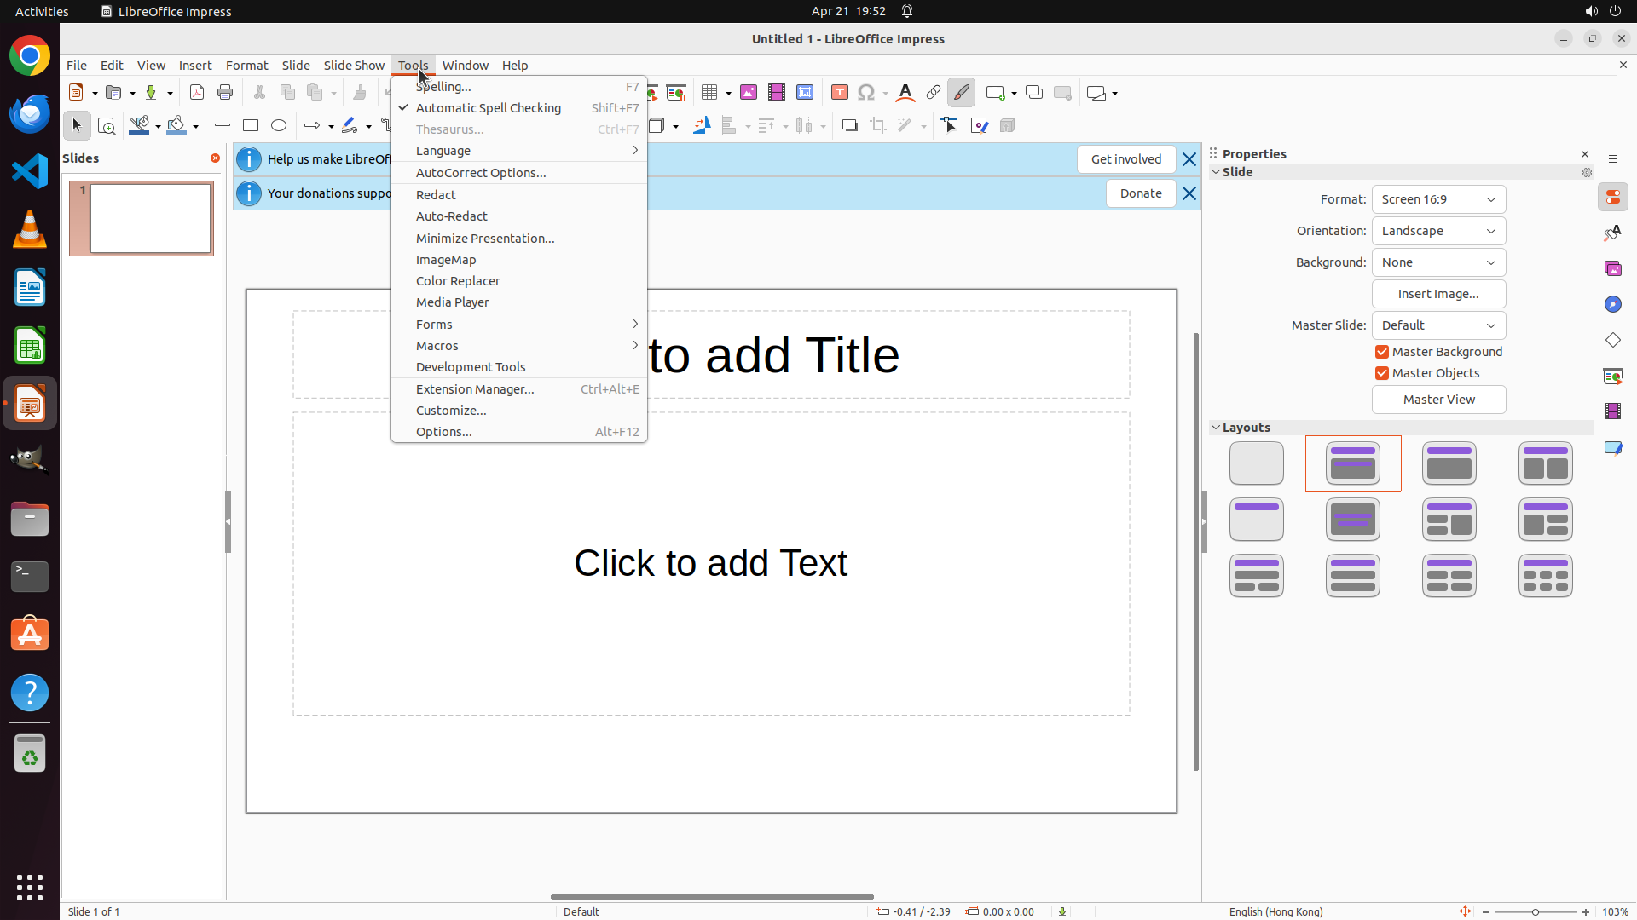
Task: Open the Gallery sidebar panel icon
Action: pyautogui.click(x=1612, y=268)
